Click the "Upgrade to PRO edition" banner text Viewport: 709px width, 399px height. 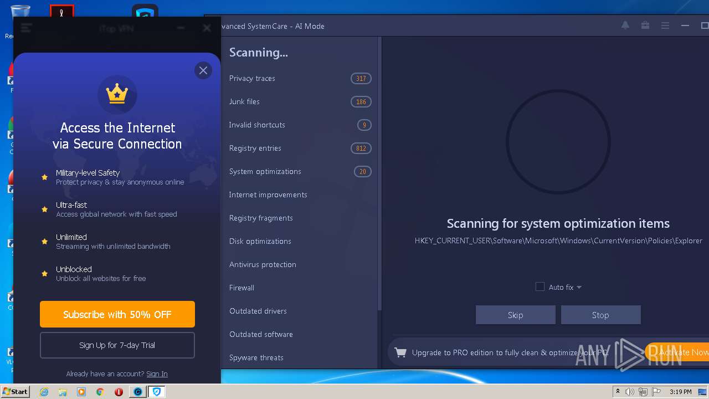[x=510, y=352]
